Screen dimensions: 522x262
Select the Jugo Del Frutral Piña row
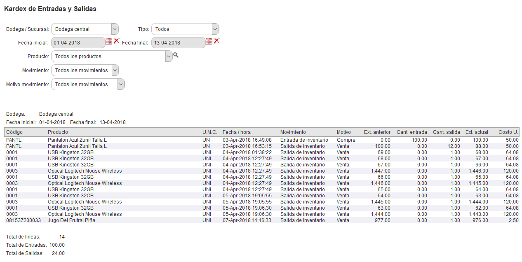[71, 220]
